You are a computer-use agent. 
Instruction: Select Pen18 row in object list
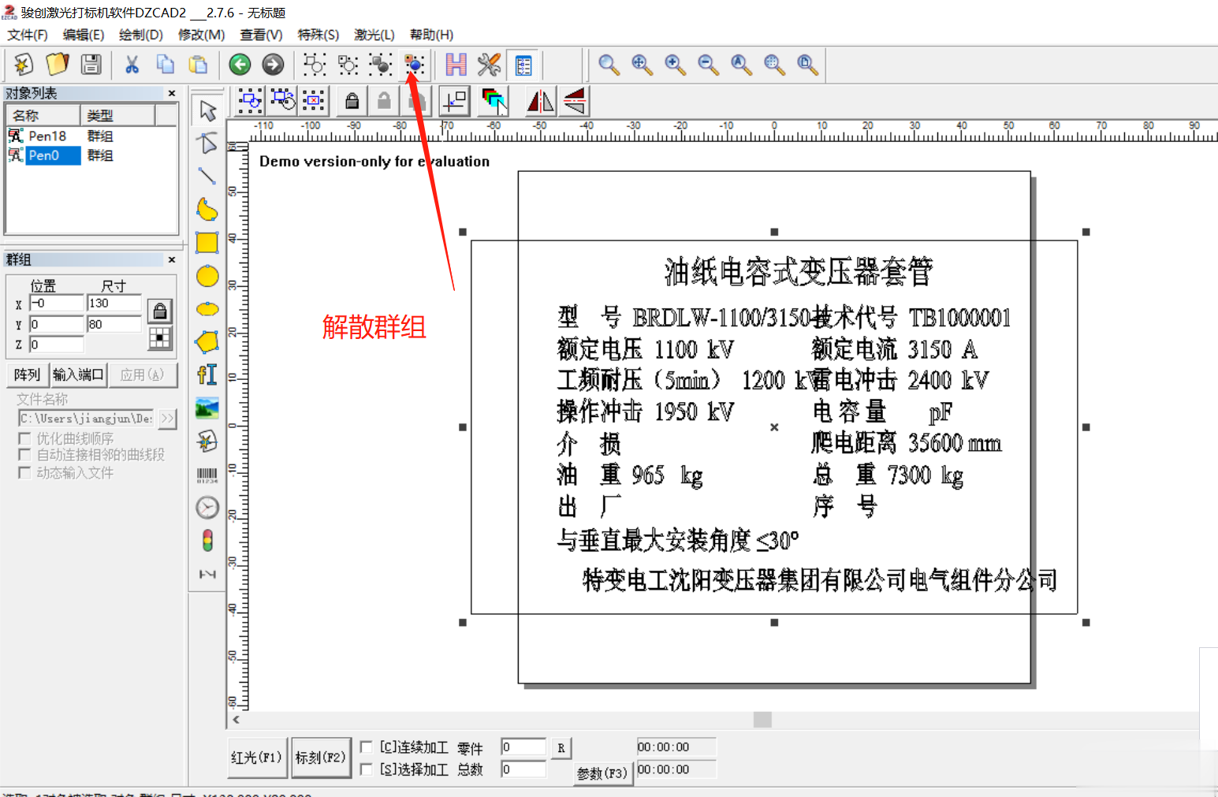pyautogui.click(x=91, y=136)
